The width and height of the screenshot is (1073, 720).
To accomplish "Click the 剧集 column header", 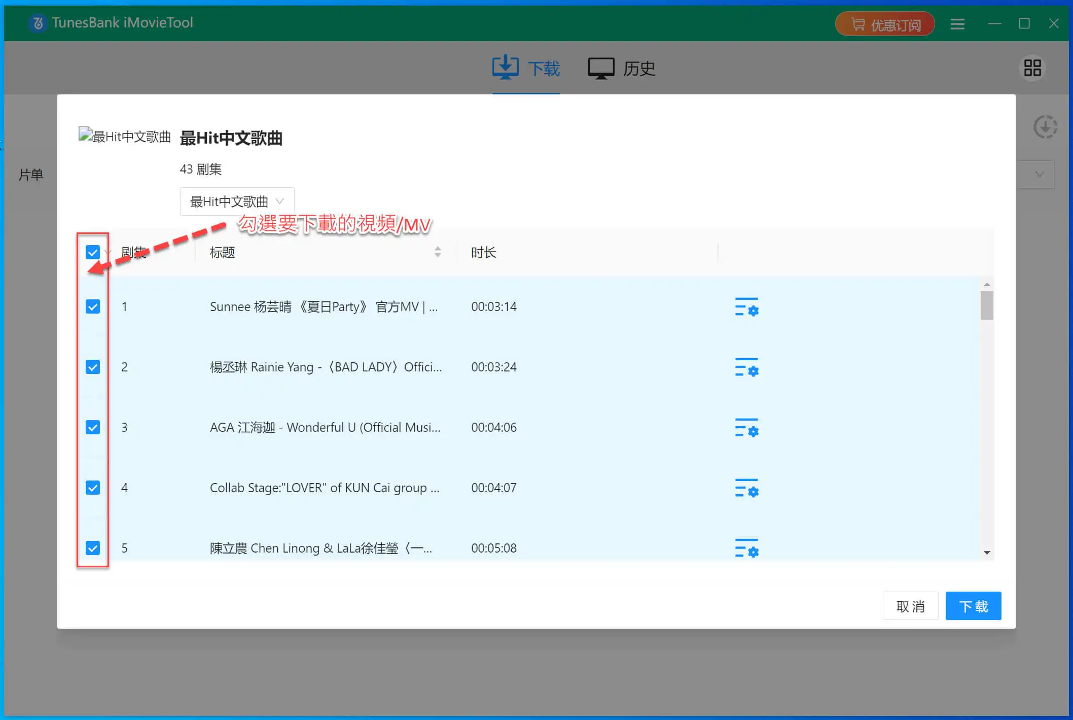I will click(x=134, y=252).
